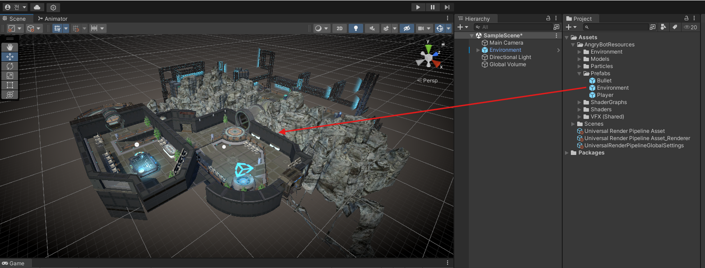The width and height of the screenshot is (705, 268).
Task: Open the Unity version control icon
Action: click(x=53, y=7)
